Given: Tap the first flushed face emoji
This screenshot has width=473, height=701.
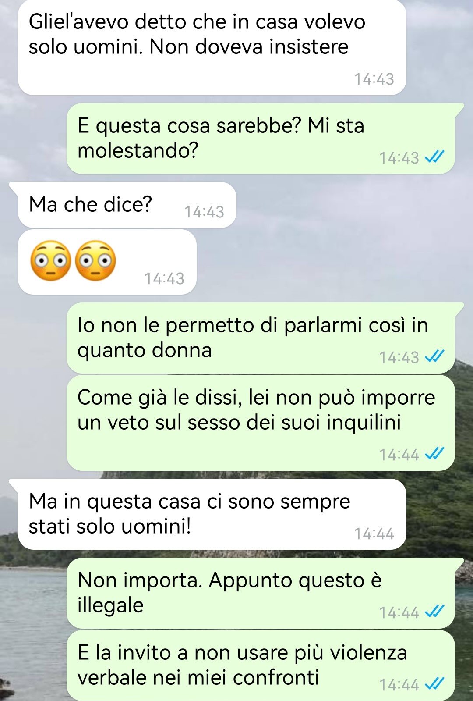Looking at the screenshot, I should (50, 260).
